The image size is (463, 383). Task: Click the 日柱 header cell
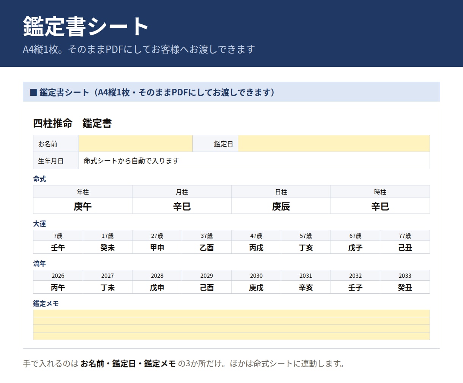click(281, 192)
